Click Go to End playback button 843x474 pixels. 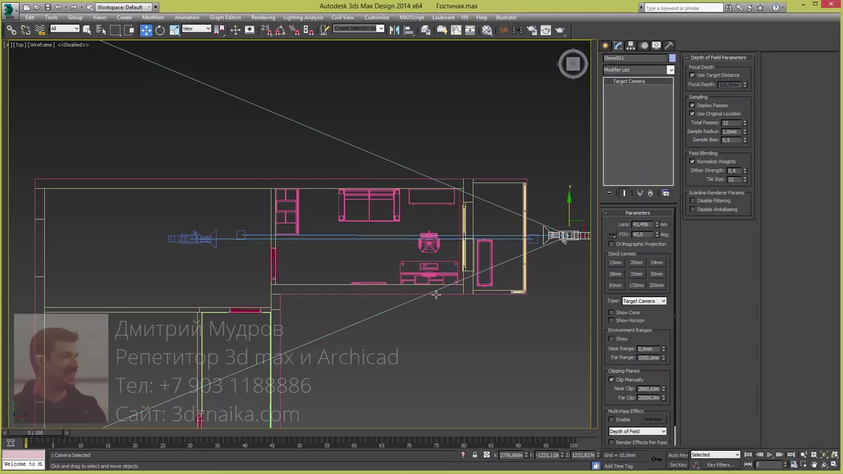pyautogui.click(x=791, y=455)
